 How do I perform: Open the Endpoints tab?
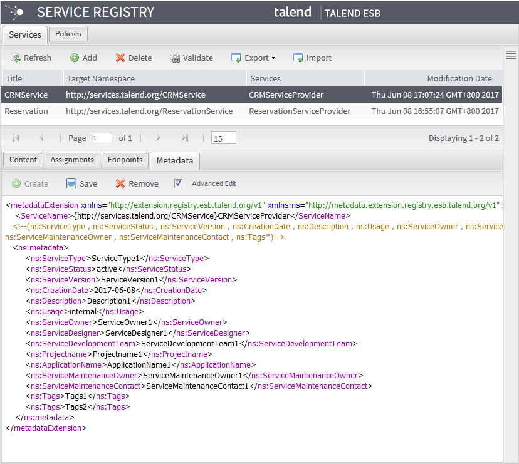(x=125, y=160)
